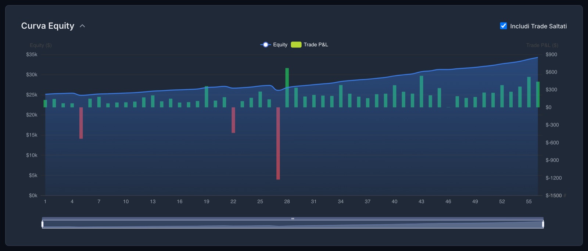Select the right handle of range slider

click(x=543, y=224)
